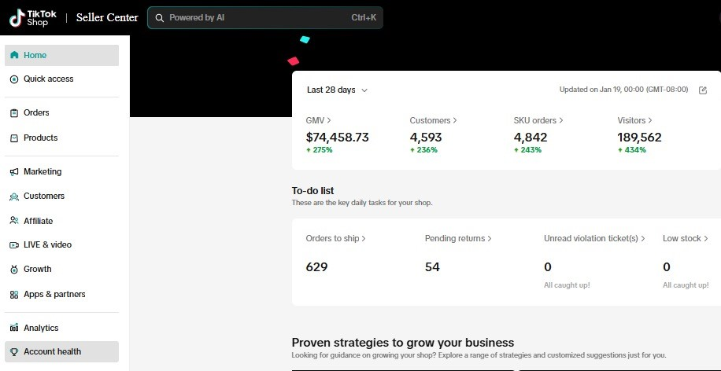The image size is (721, 371).
Task: Open Apps & partners menu item
Action: click(x=54, y=294)
